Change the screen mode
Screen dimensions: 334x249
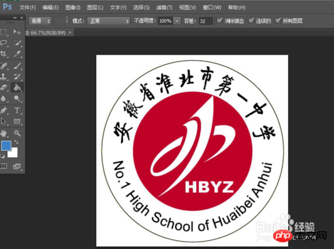[17, 166]
